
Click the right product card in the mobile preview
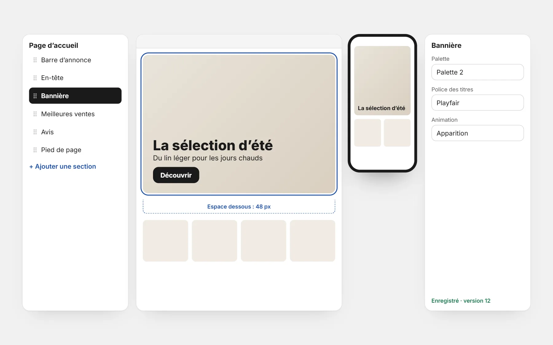(x=397, y=133)
